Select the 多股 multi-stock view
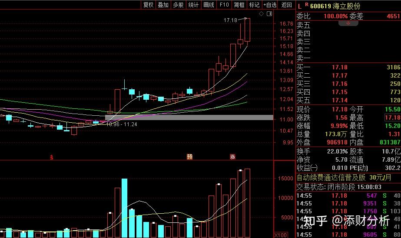The image size is (401, 238). [178, 5]
